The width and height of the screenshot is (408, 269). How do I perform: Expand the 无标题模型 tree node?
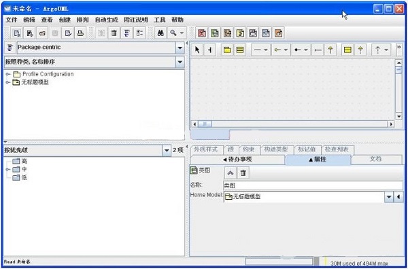point(7,82)
